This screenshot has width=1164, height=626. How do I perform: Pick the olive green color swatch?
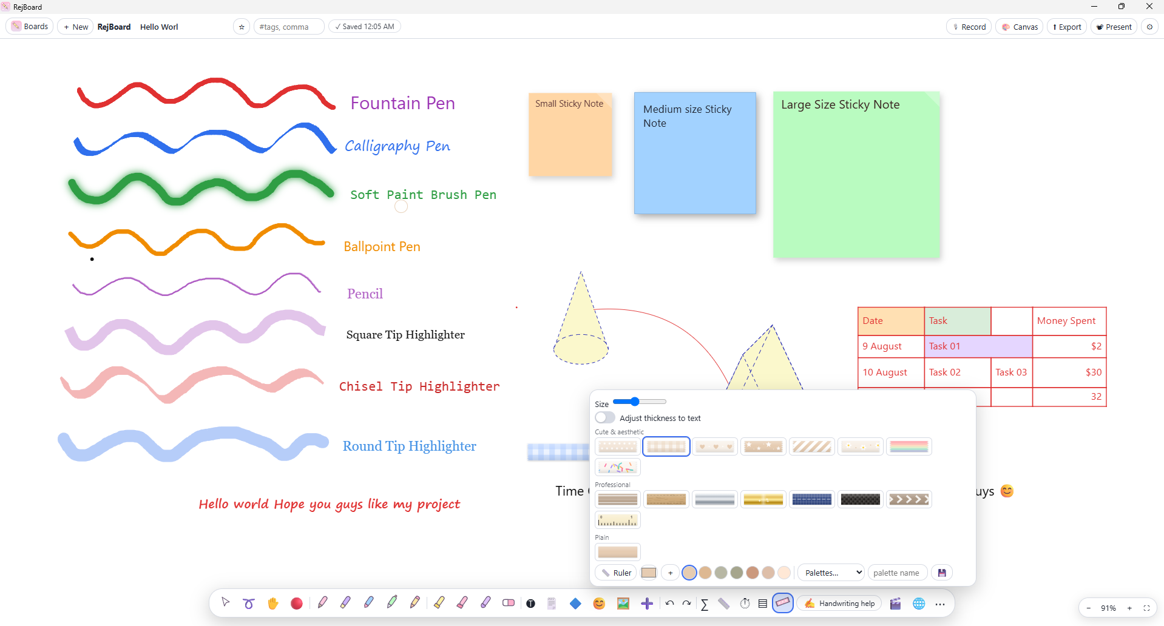pos(737,573)
